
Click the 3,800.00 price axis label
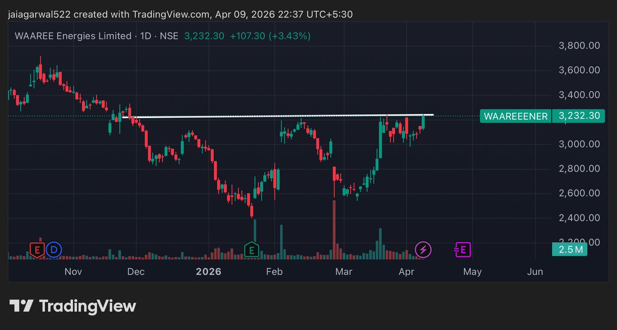[579, 46]
